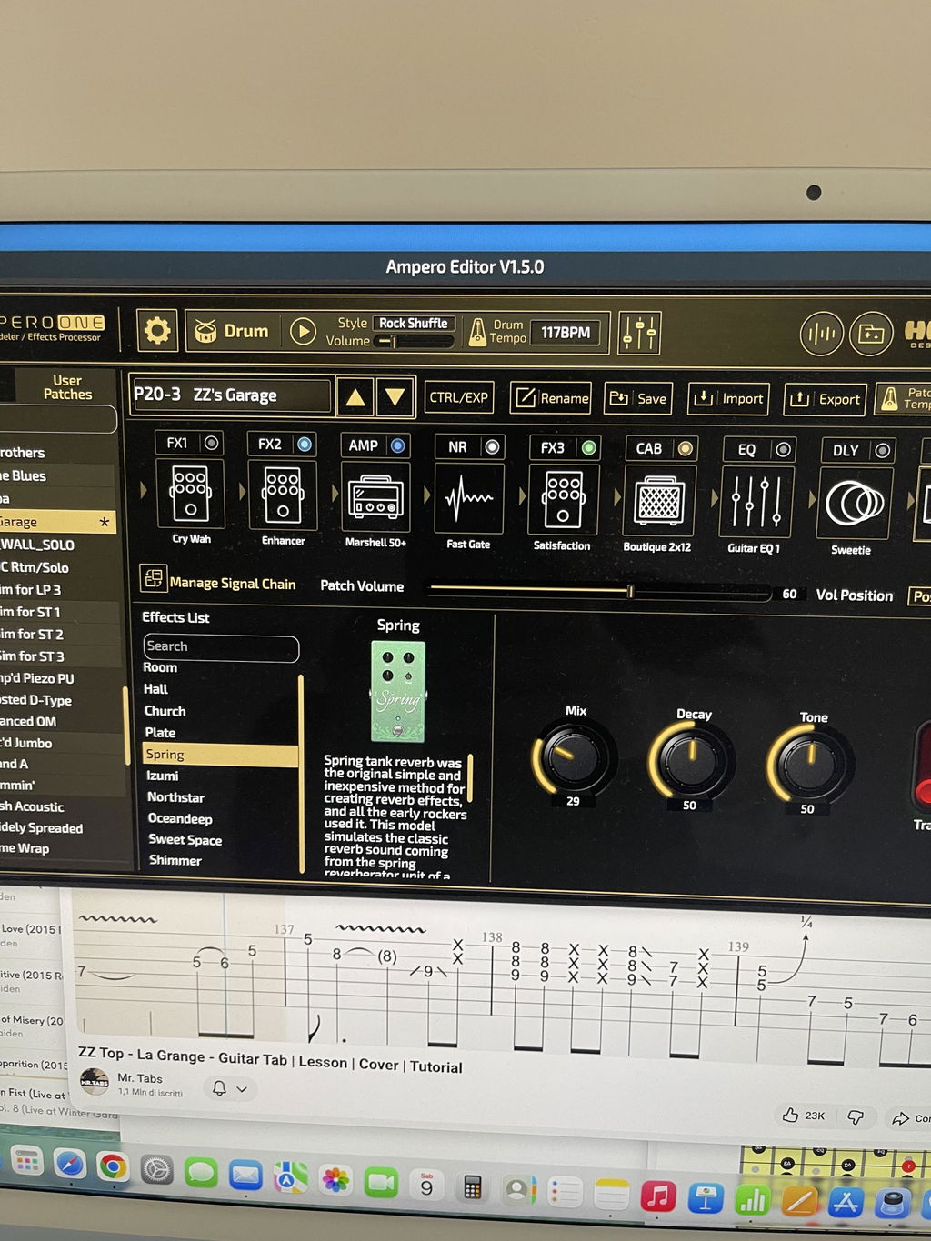Image resolution: width=931 pixels, height=1241 pixels.
Task: Toggle the AMP module power
Action: click(397, 445)
